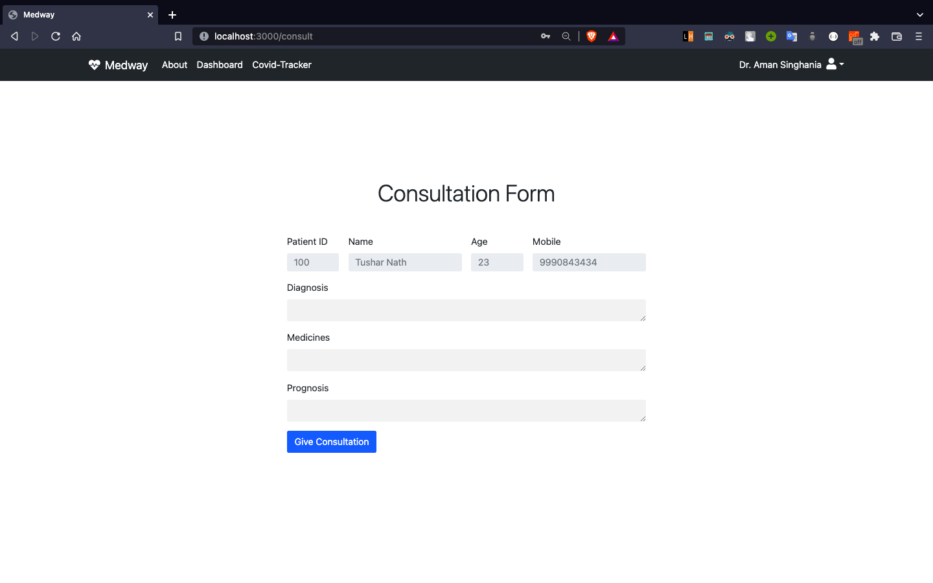The width and height of the screenshot is (933, 583).
Task: Open Brave Shields lion icon
Action: pos(591,36)
